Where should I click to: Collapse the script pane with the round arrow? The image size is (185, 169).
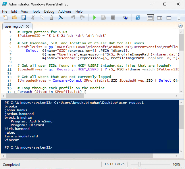pos(180,26)
